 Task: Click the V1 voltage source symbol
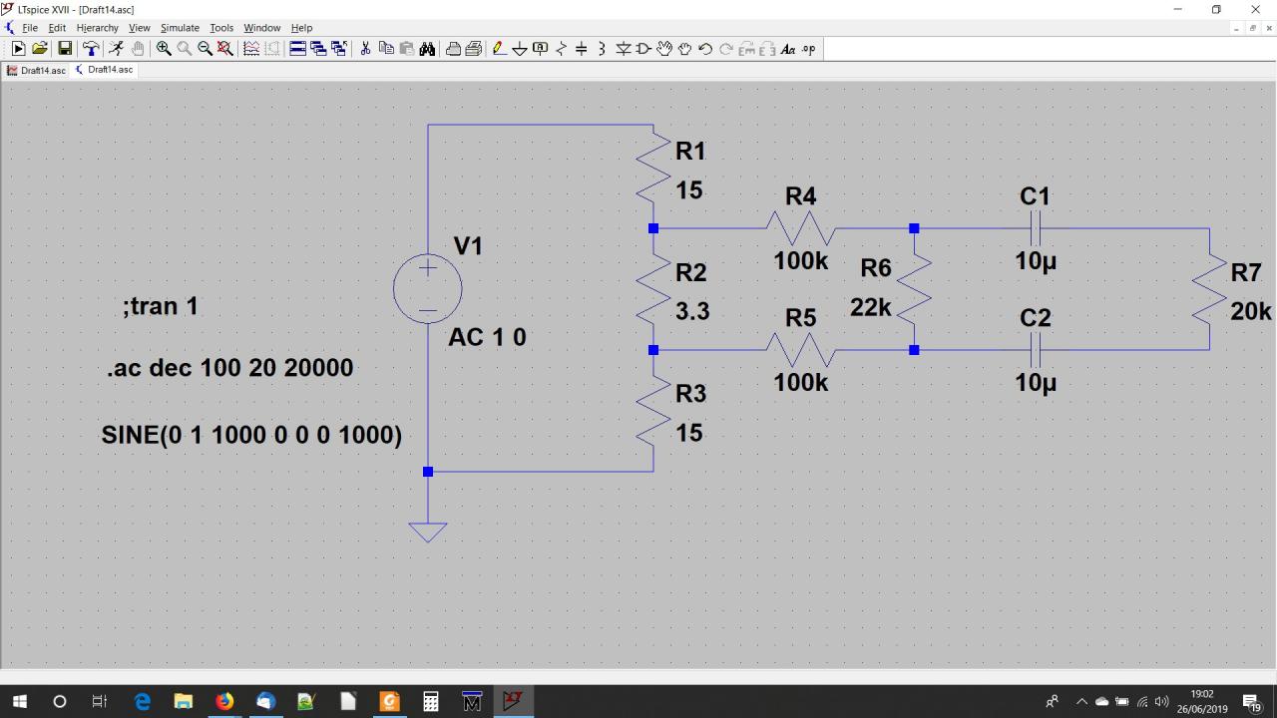[427, 289]
